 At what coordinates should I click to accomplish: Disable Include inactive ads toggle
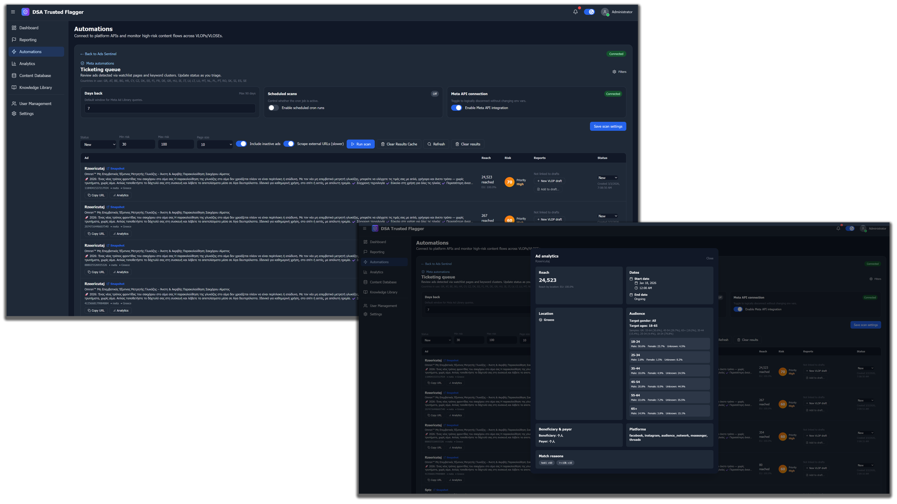[241, 144]
